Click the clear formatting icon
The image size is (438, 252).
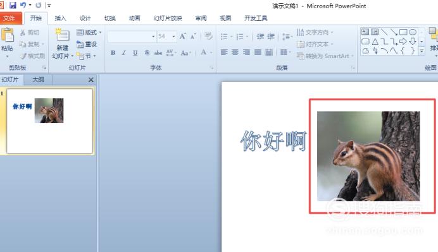[208, 36]
